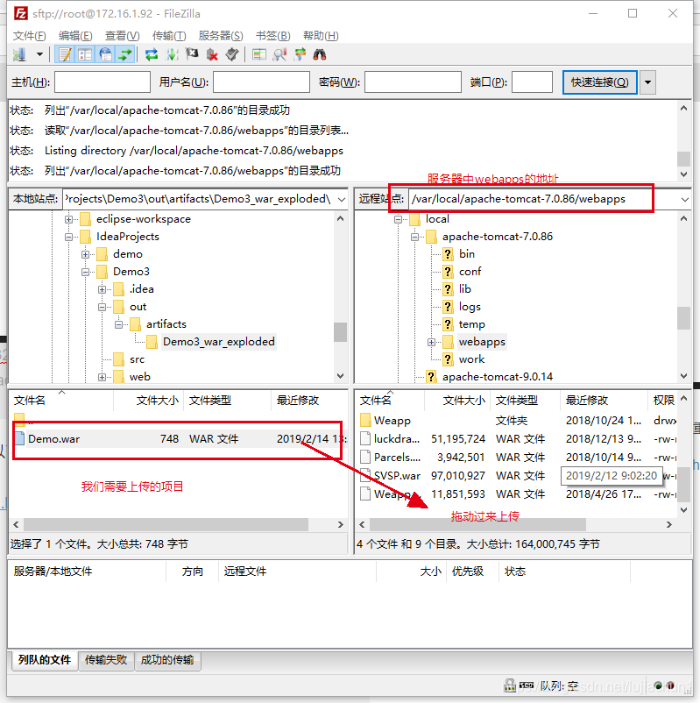Select remote logs folder
700x703 pixels.
click(x=470, y=307)
